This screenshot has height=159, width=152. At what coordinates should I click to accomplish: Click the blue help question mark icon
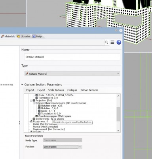119,42
